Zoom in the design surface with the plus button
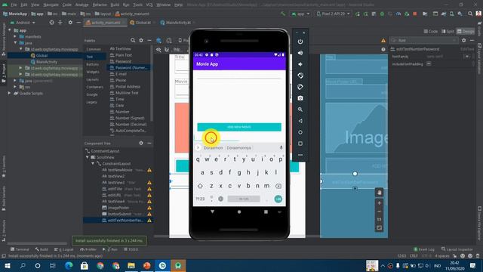This screenshot has height=272, width=483. pos(379,203)
